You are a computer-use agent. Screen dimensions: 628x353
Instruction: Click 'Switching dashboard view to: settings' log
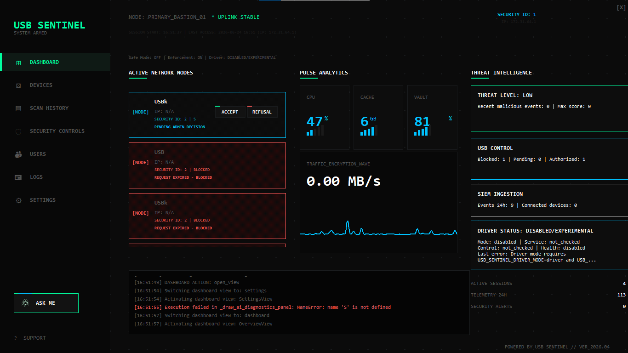(x=200, y=291)
